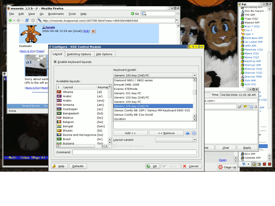Screen dimensions: 275x206
Task: Click the red X delete-comment icon
Action: [x=93, y=31]
